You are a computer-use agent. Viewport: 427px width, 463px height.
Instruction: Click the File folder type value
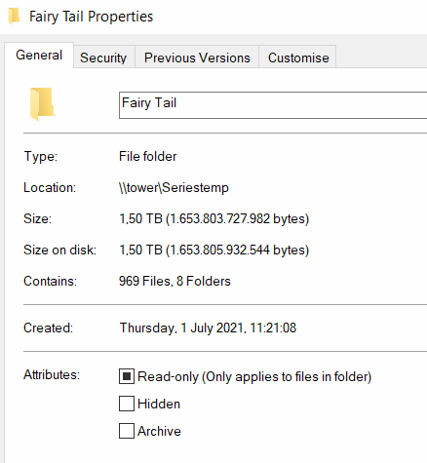pos(147,156)
